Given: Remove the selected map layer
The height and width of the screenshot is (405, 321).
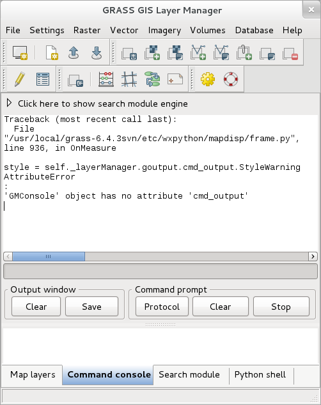Looking at the screenshot, I should pos(290,54).
